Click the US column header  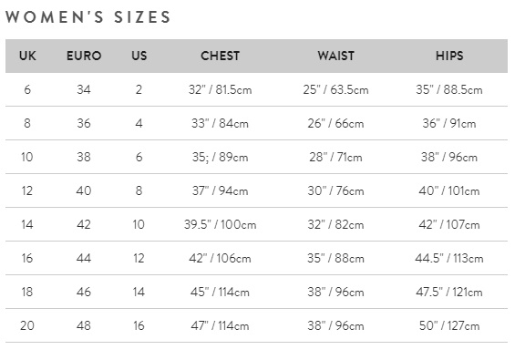coord(139,56)
